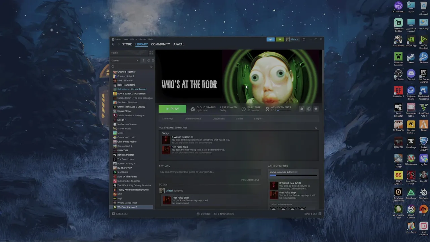The image size is (430, 242).
Task: Switch to the COMMUNITY tab
Action: point(161,44)
